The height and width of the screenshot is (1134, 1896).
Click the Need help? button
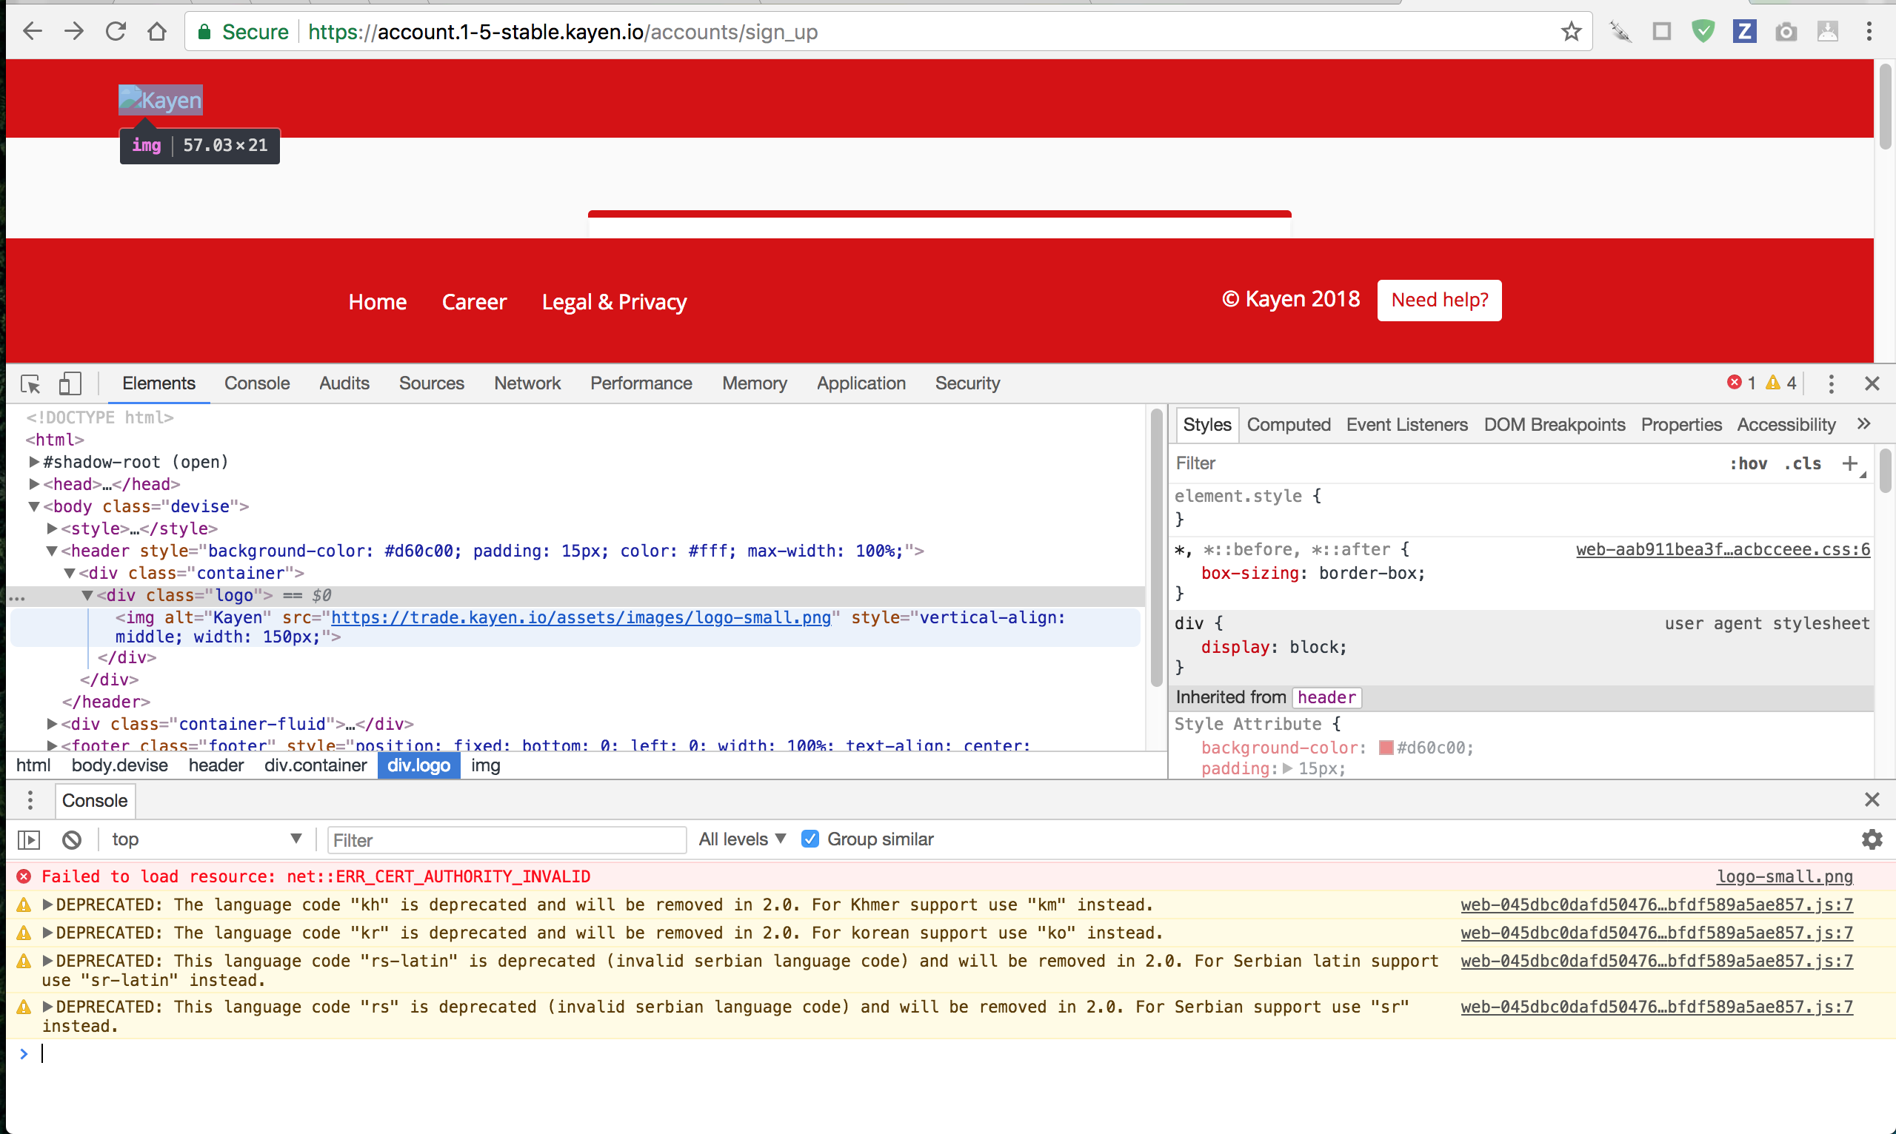[1439, 301]
